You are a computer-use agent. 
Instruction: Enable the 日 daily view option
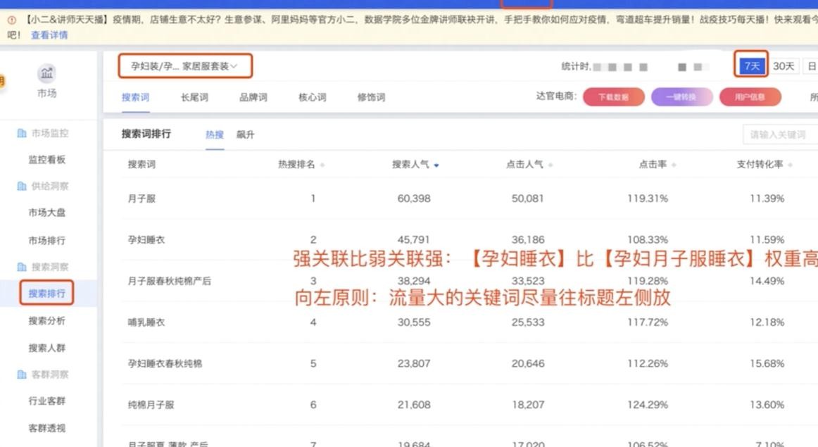pos(811,65)
